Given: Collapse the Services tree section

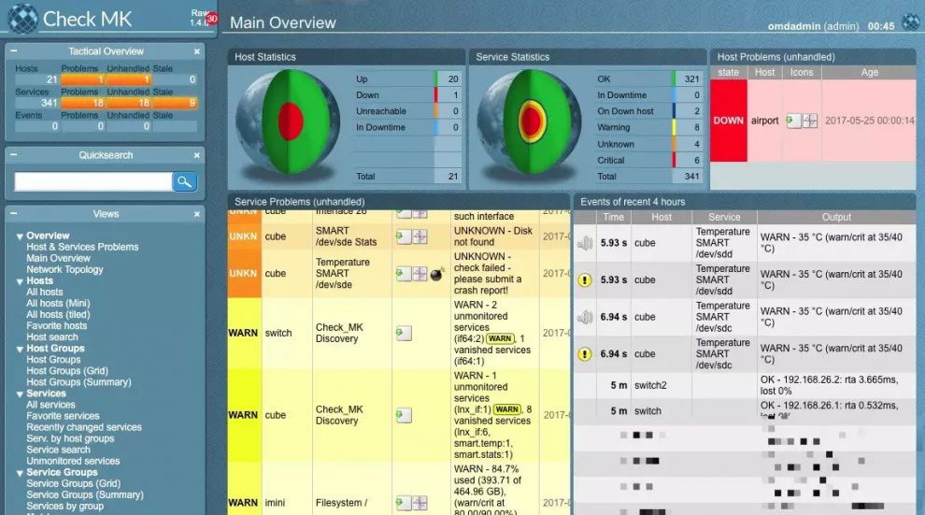Looking at the screenshot, I should tap(20, 393).
